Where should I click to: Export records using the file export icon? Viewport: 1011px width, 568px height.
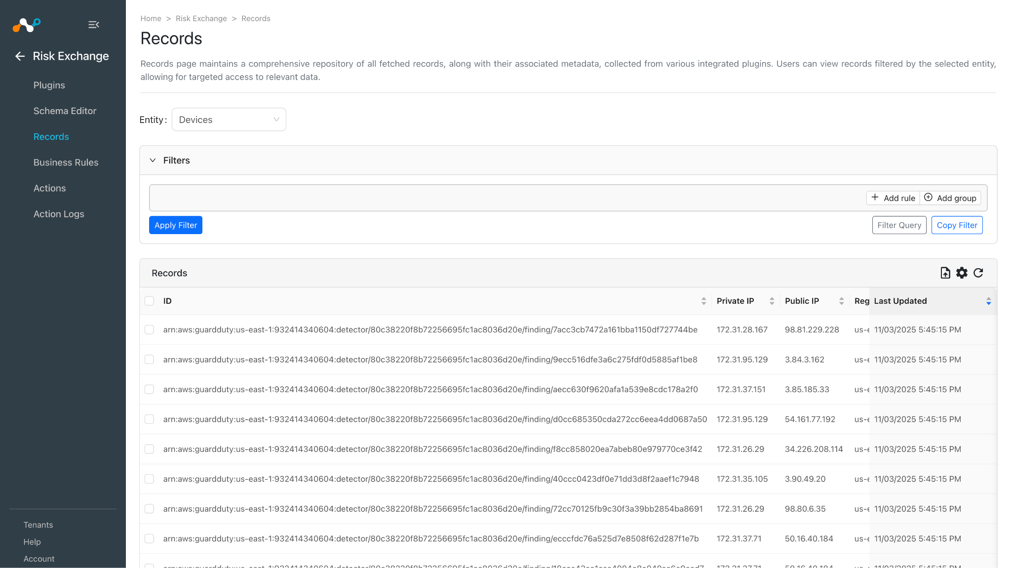point(945,273)
